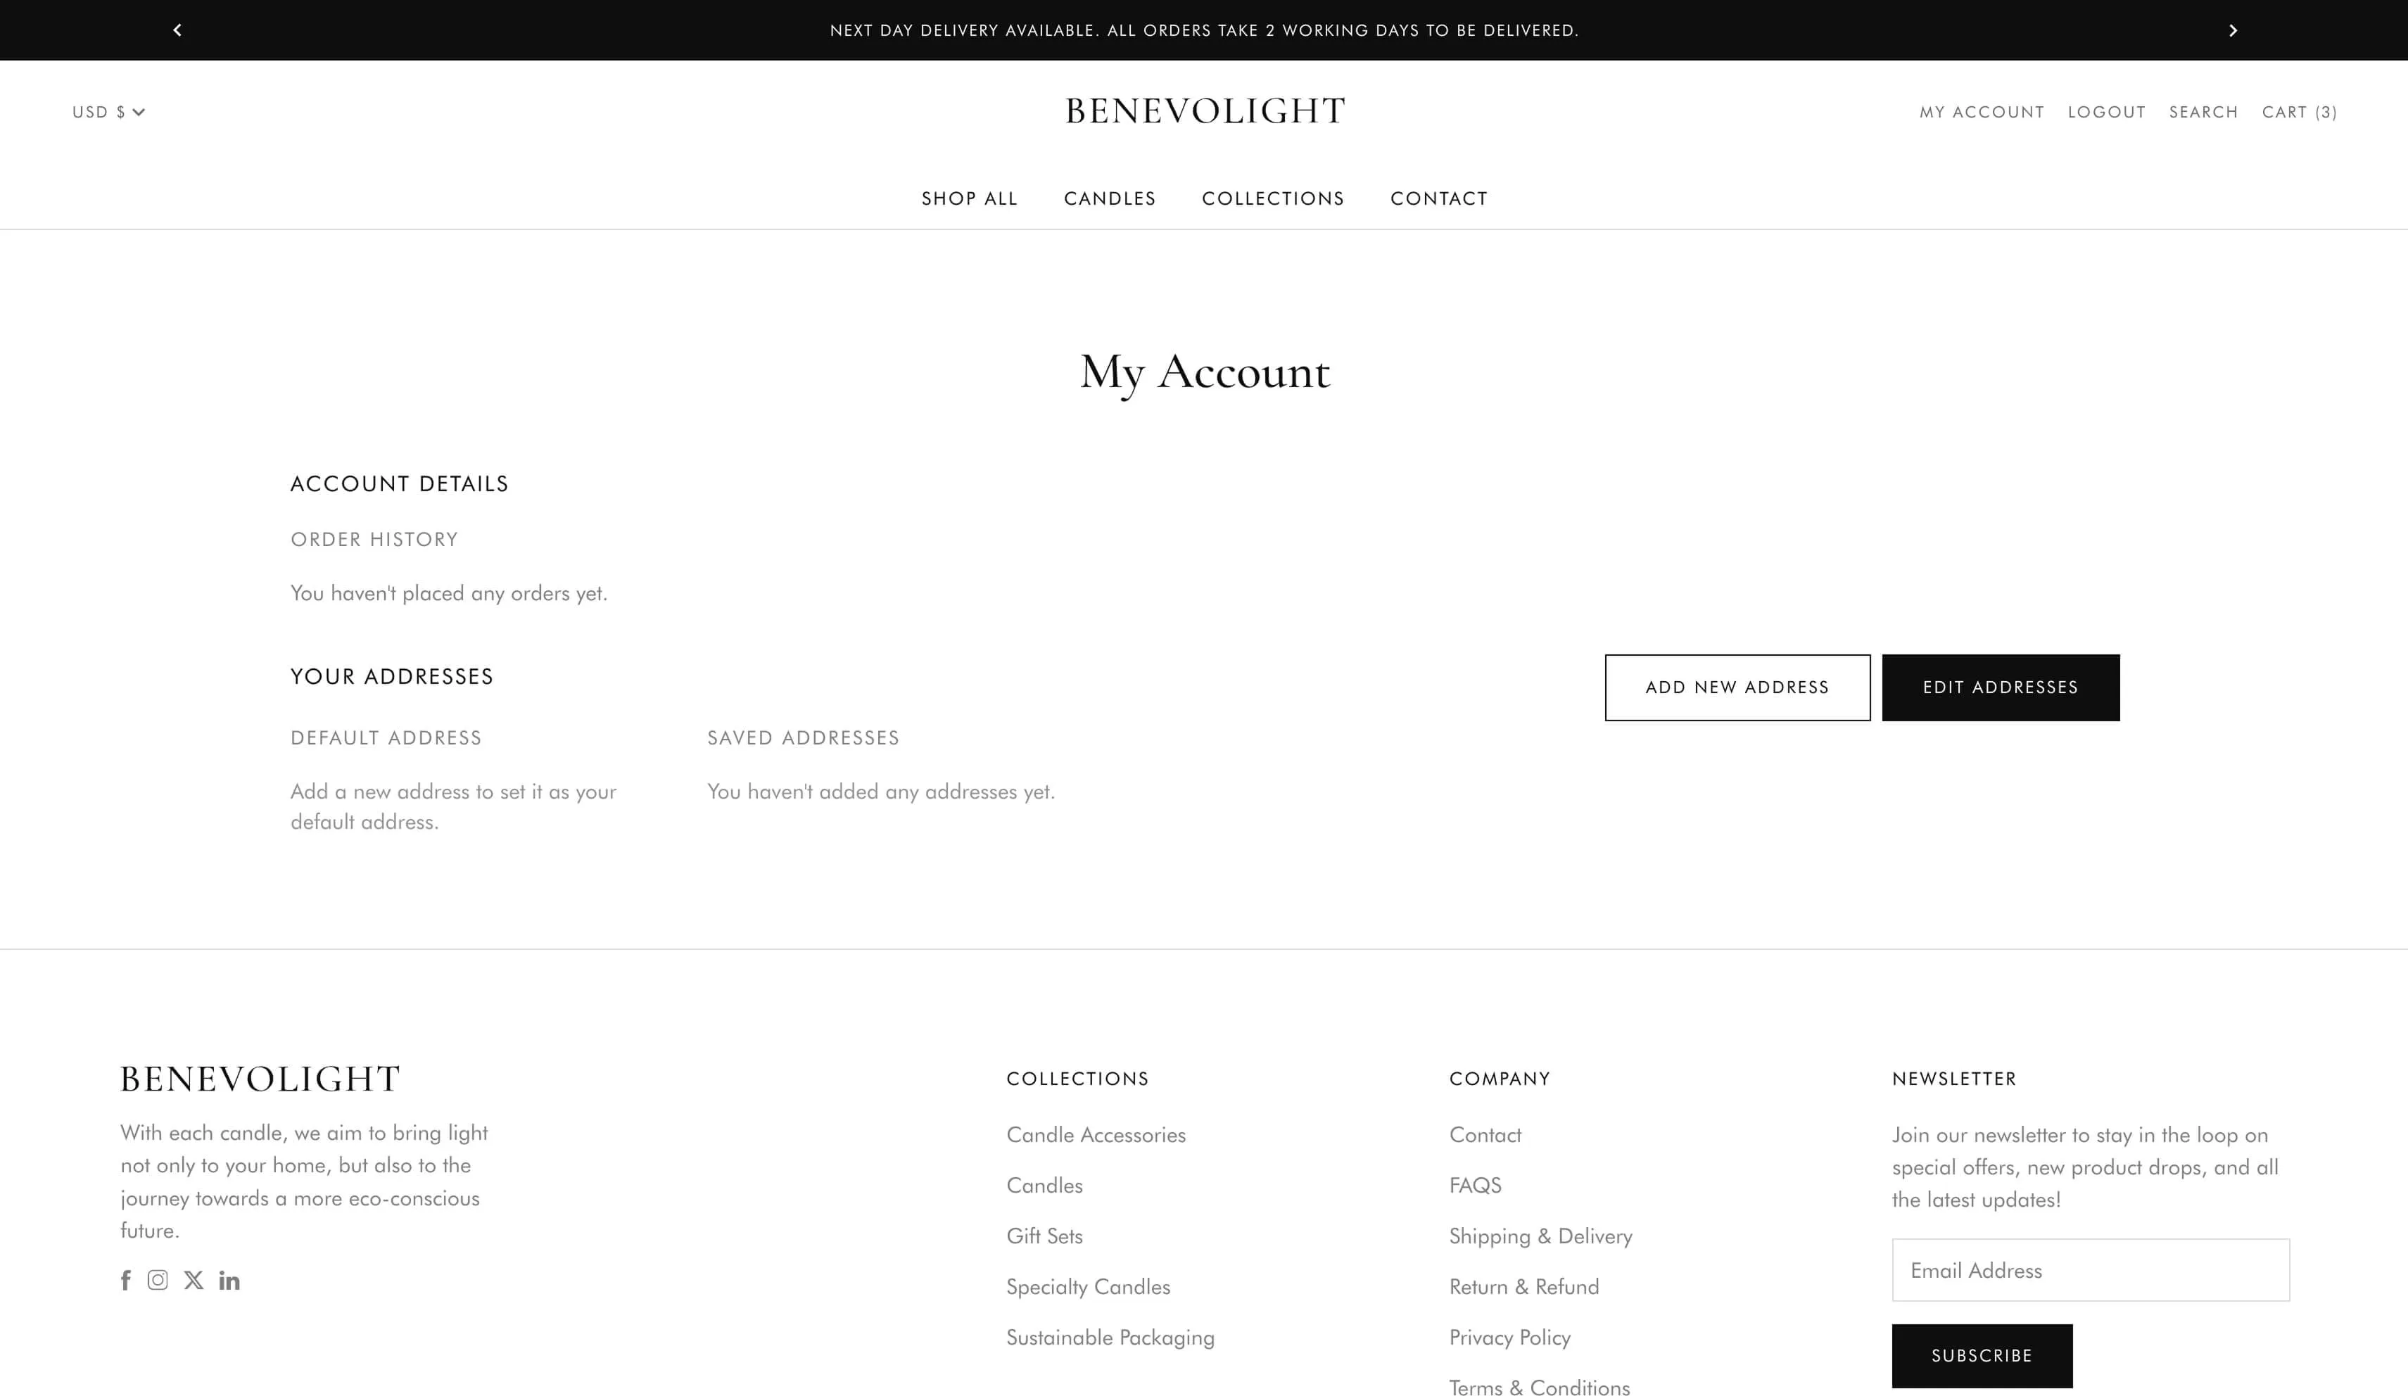This screenshot has height=1396, width=2408.
Task: Open Candle Accessories footer link
Action: [x=1096, y=1135]
